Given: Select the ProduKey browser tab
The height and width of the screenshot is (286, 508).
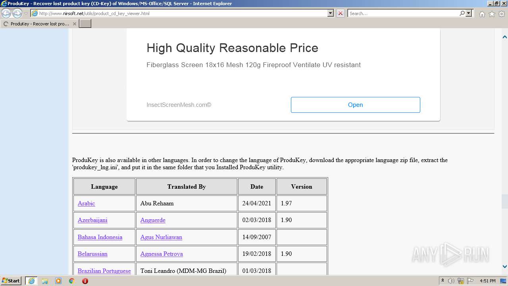Looking at the screenshot, I should pos(39,24).
